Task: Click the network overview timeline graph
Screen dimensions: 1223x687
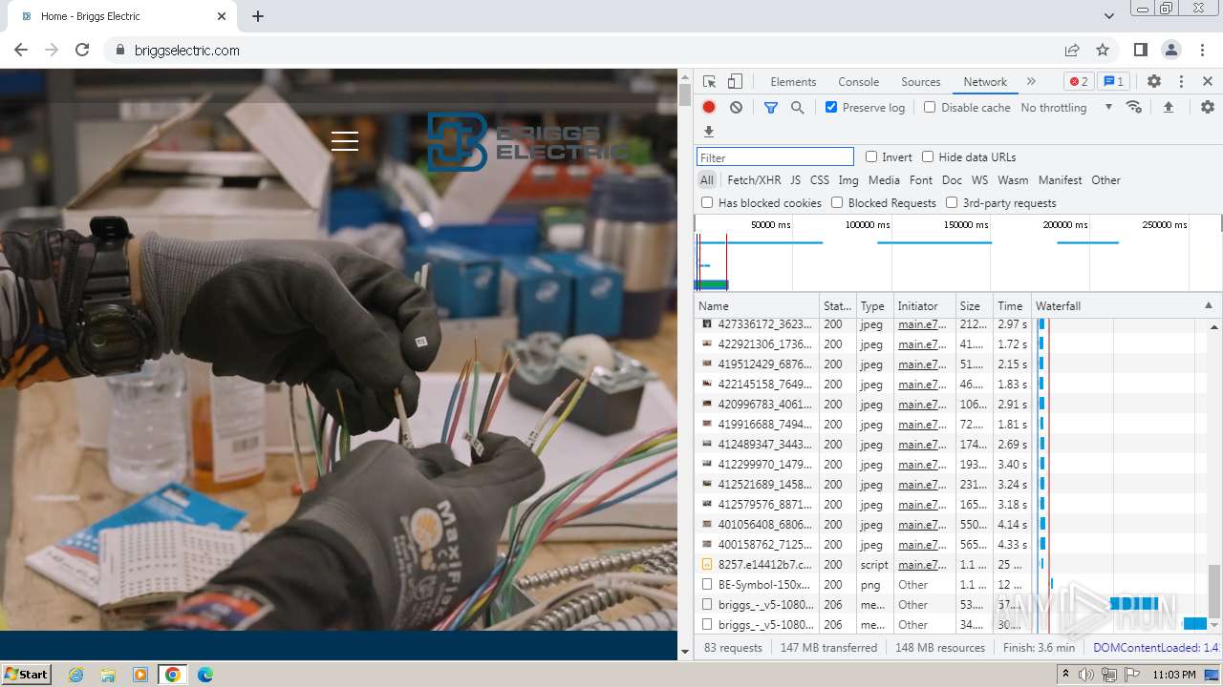Action: pos(958,253)
